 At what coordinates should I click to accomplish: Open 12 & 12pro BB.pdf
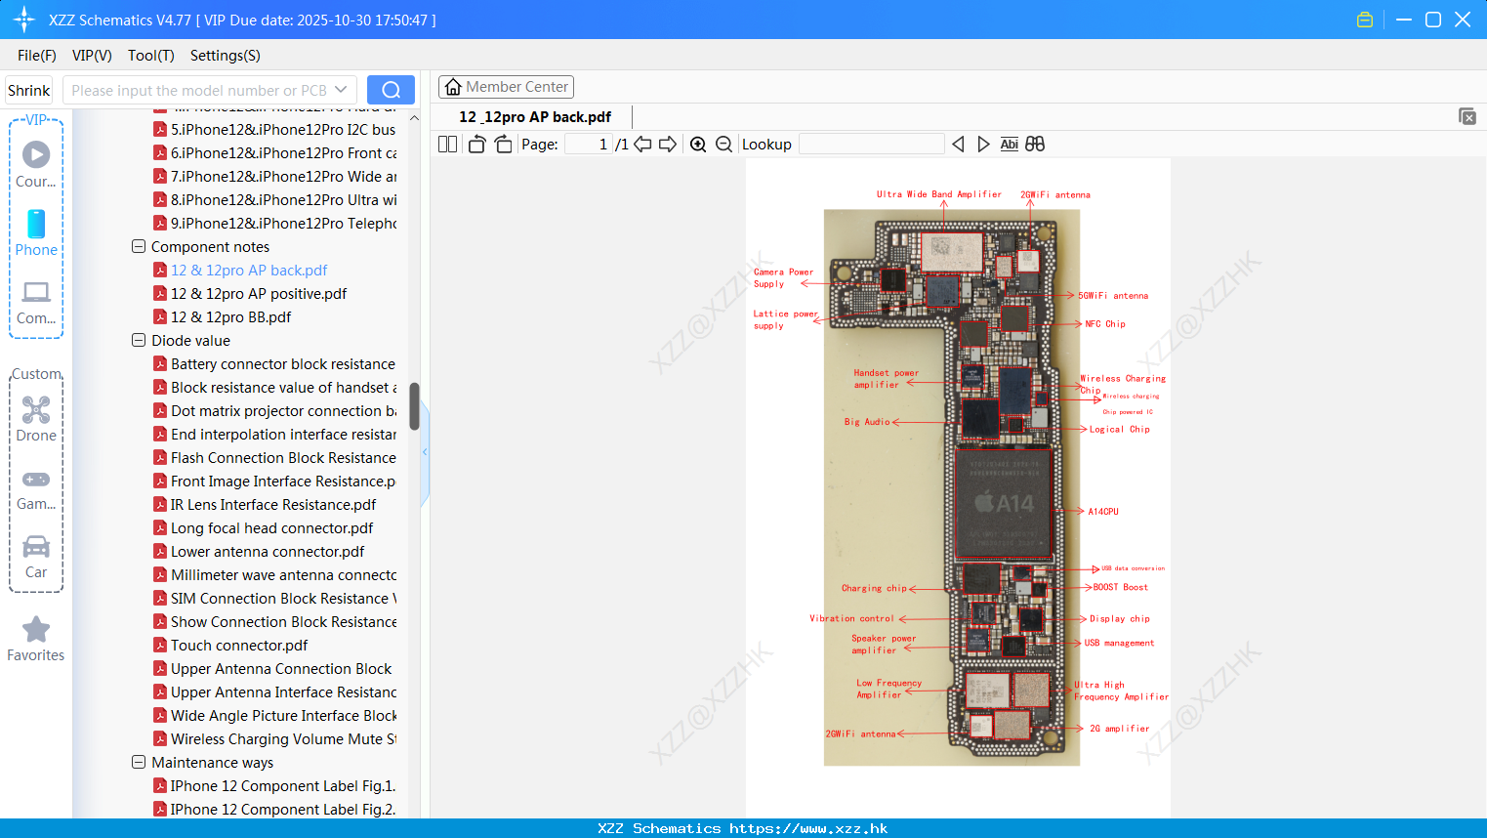click(230, 317)
